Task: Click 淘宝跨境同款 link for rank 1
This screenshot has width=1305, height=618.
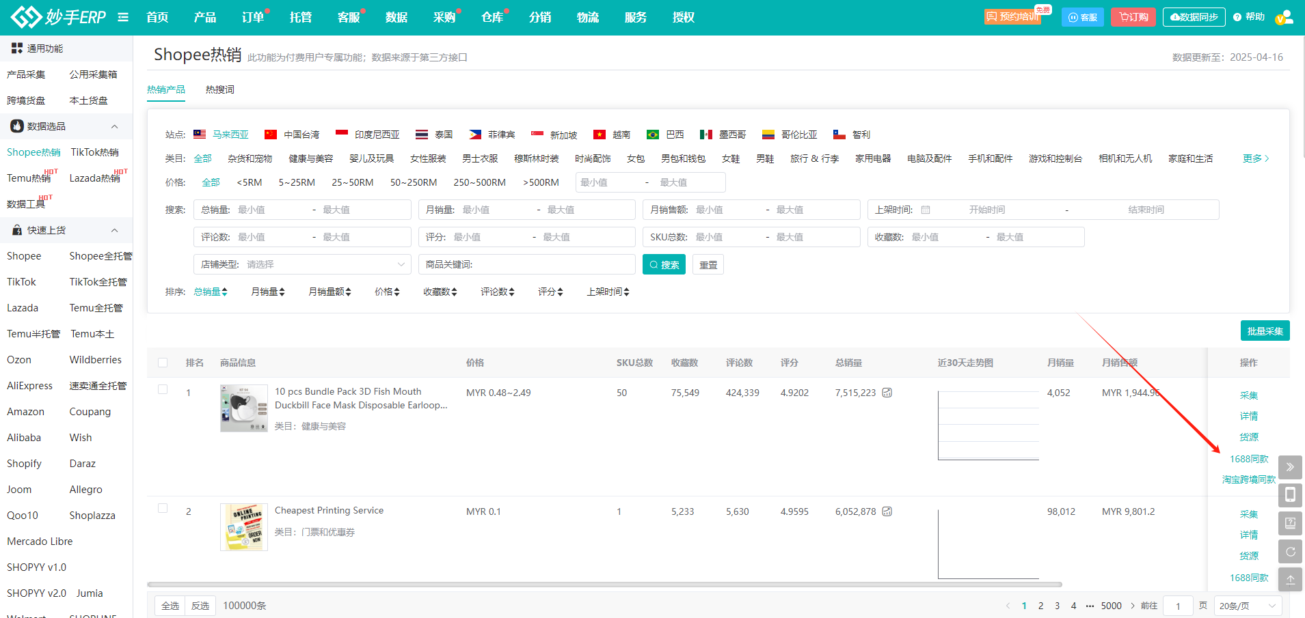Action: point(1249,479)
